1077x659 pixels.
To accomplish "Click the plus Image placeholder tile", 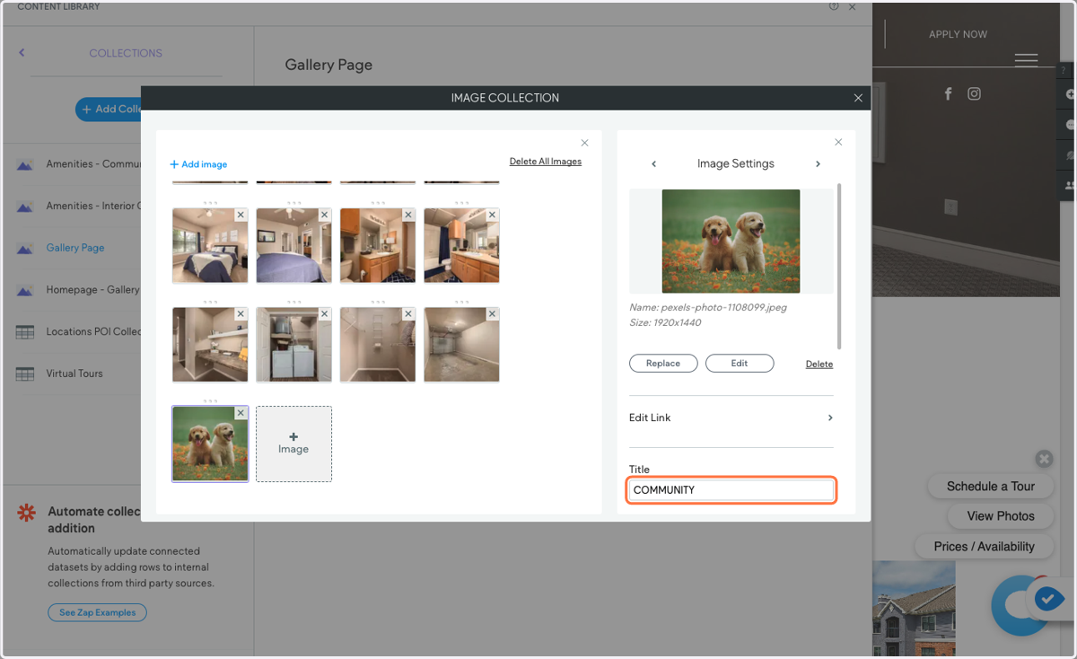I will 293,444.
